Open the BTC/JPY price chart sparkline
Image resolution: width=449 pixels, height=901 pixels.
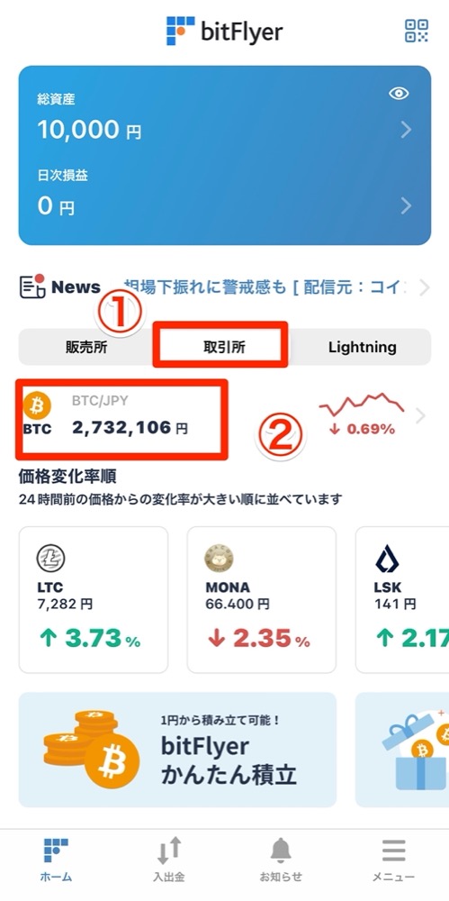(362, 405)
